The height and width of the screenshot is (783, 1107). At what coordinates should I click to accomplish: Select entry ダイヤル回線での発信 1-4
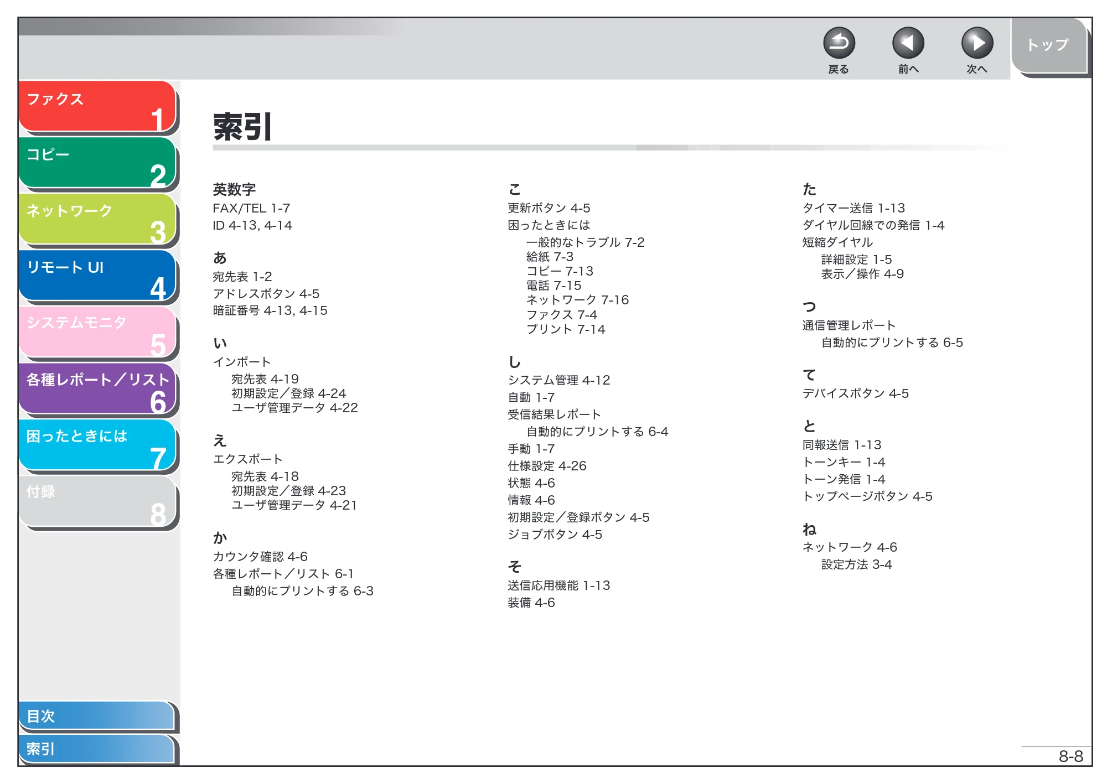tap(874, 225)
